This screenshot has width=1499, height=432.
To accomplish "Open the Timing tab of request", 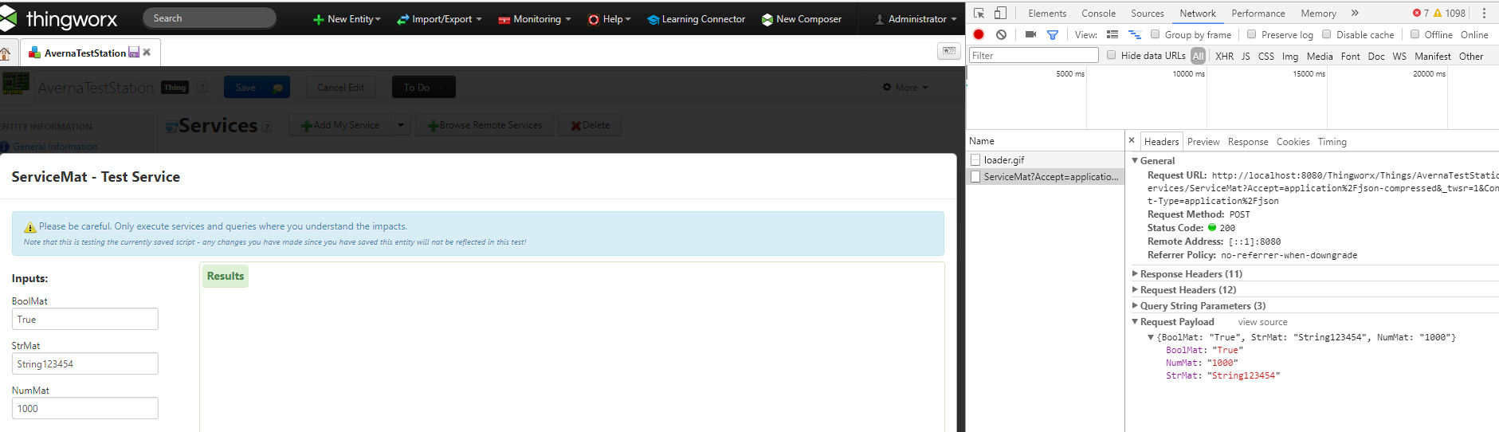I will [x=1332, y=142].
